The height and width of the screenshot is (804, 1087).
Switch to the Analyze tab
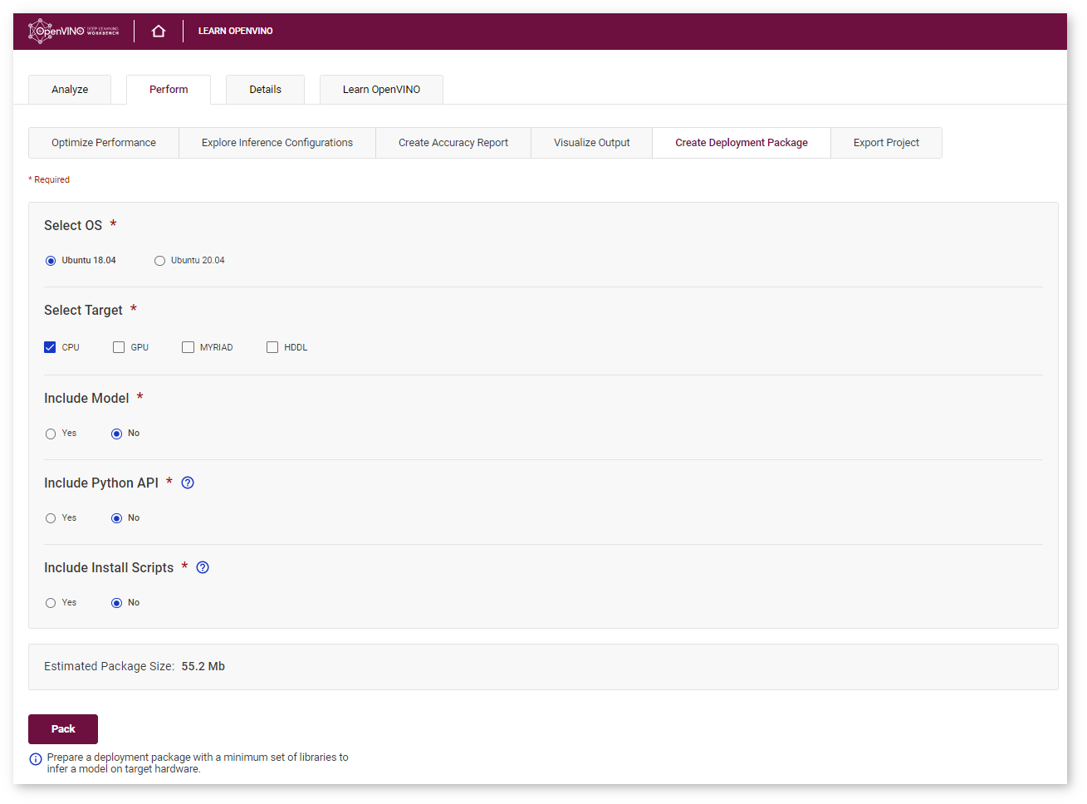click(x=70, y=90)
